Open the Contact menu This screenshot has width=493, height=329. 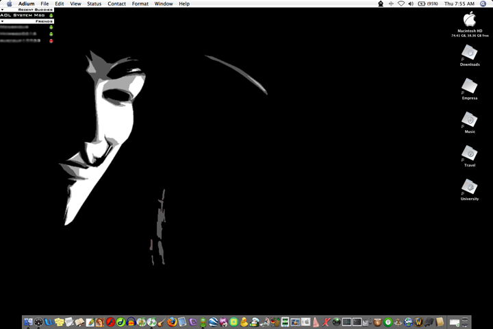tap(116, 4)
